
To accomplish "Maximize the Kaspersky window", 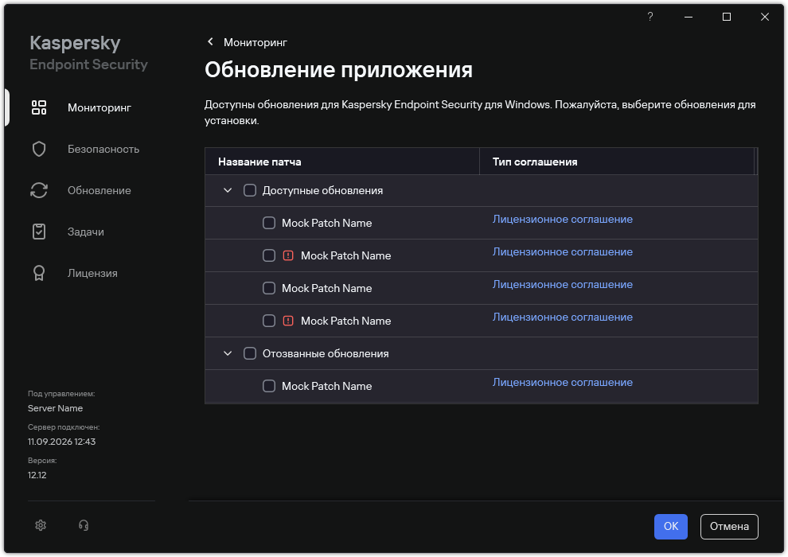I will click(726, 17).
